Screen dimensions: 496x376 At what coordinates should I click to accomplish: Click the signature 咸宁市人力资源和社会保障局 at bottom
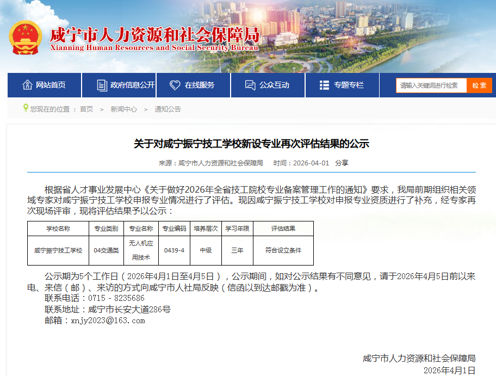(x=419, y=358)
